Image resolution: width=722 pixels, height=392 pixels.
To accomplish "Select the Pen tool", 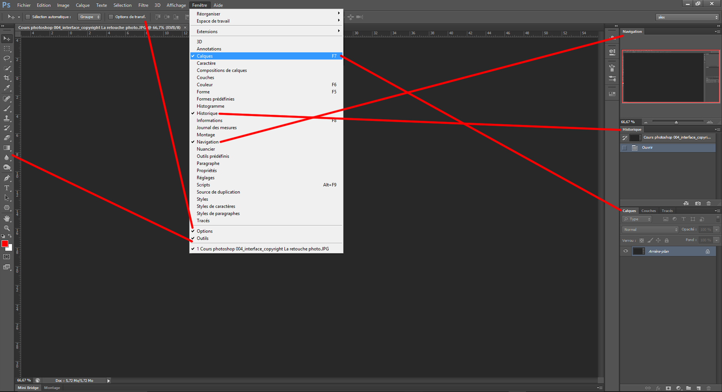I will pos(7,178).
